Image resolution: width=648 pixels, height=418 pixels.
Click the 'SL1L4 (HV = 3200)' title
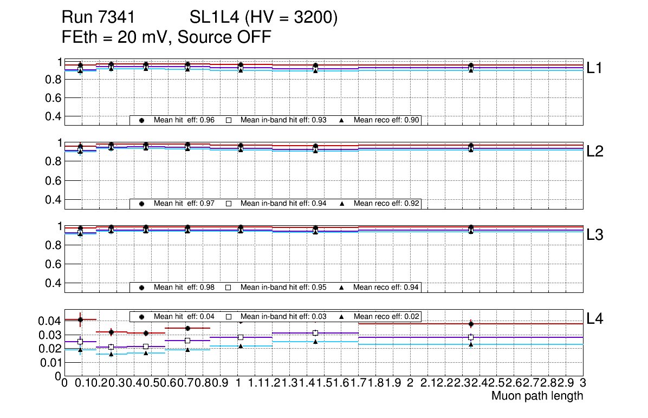[x=263, y=18]
